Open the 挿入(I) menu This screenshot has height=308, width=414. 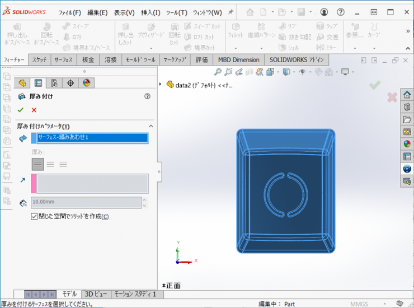pyautogui.click(x=150, y=12)
